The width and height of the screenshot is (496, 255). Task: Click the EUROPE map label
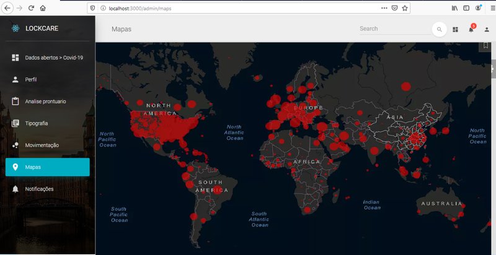coord(308,108)
